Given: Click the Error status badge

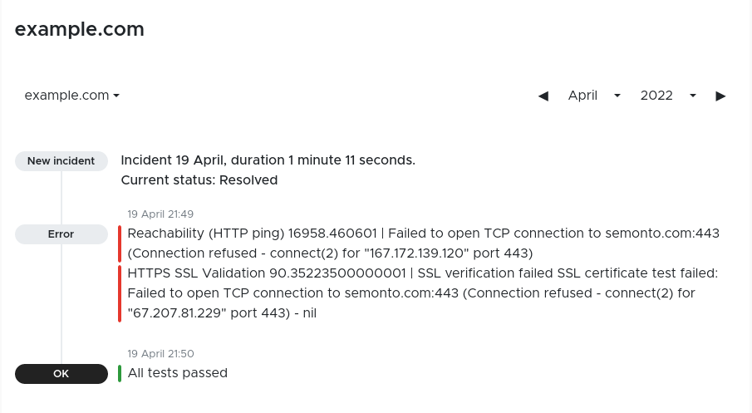Looking at the screenshot, I should 61,234.
